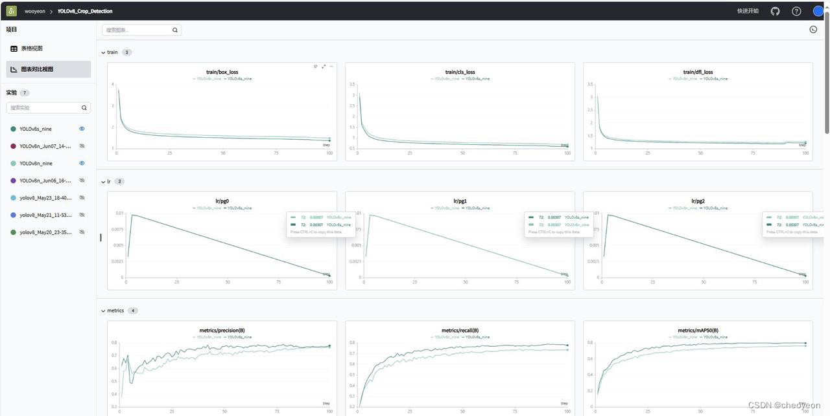Collapse the train section

103,52
